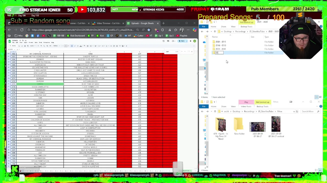Open the Up 1 bookmark

159,36
